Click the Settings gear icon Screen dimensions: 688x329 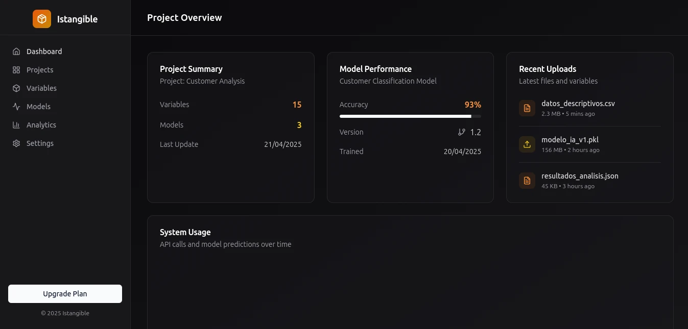[x=16, y=143]
